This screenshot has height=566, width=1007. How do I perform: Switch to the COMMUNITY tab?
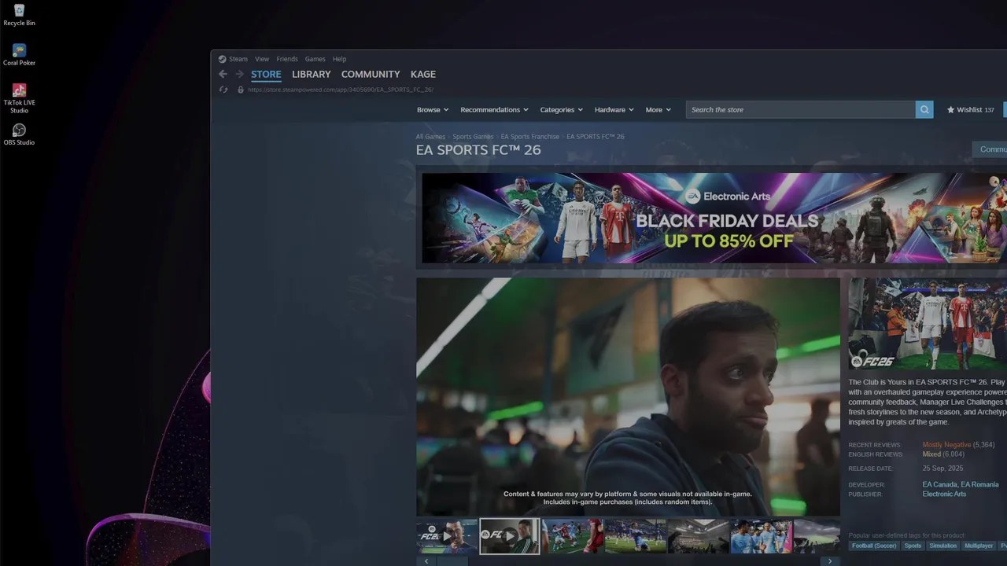coord(371,75)
